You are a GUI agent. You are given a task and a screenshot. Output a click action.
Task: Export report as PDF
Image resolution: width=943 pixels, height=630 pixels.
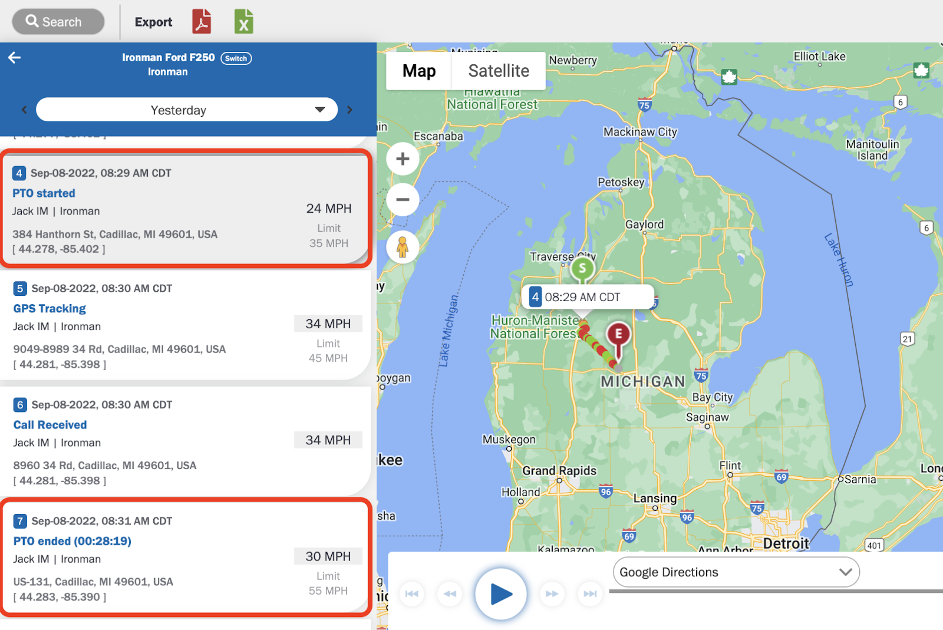click(202, 21)
